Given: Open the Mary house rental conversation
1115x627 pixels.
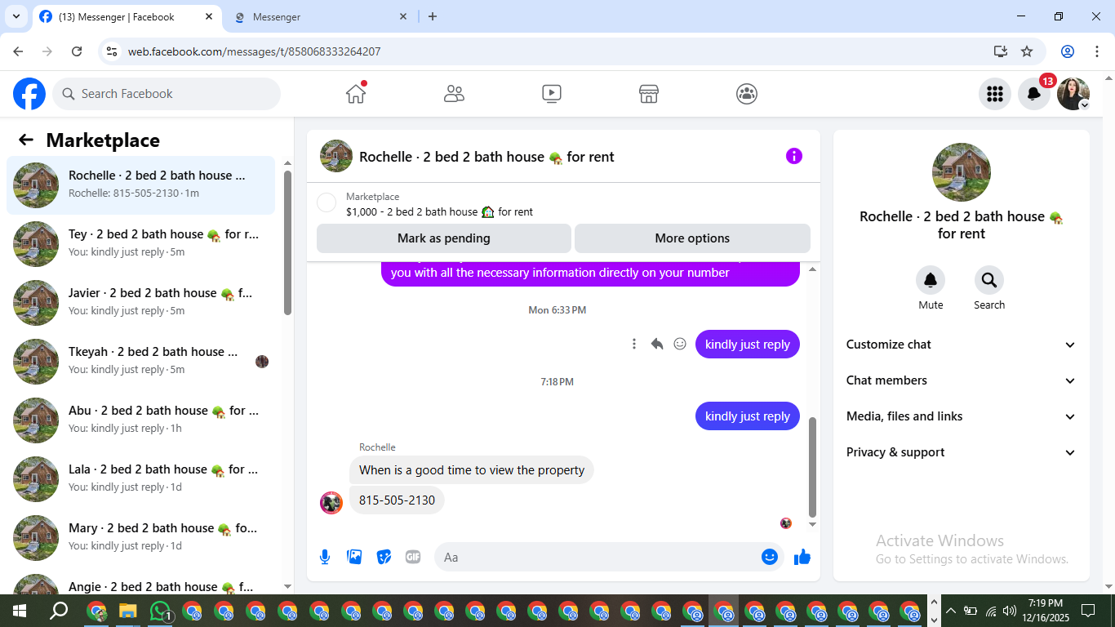Looking at the screenshot, I should pyautogui.click(x=141, y=538).
